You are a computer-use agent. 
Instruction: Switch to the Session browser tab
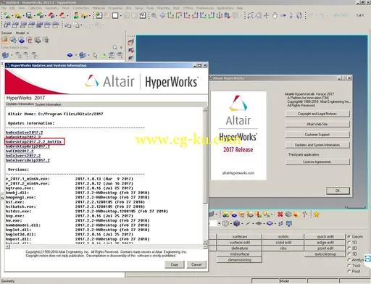[x=7, y=33]
